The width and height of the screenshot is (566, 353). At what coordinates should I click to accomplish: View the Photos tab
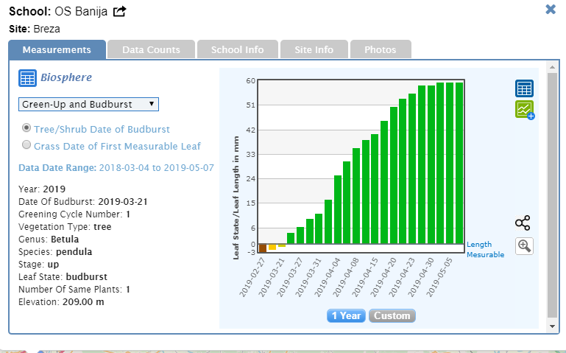(380, 49)
